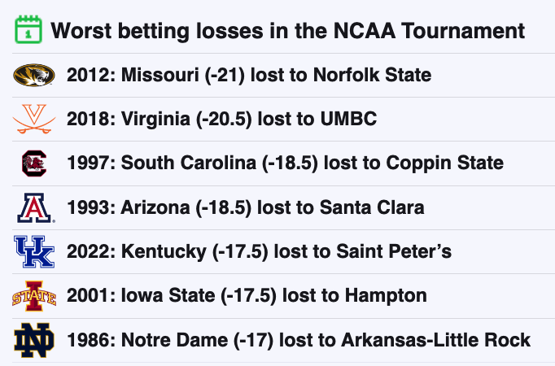Click the South Carolina Gamecocks logo
555x366 pixels.
[34, 163]
